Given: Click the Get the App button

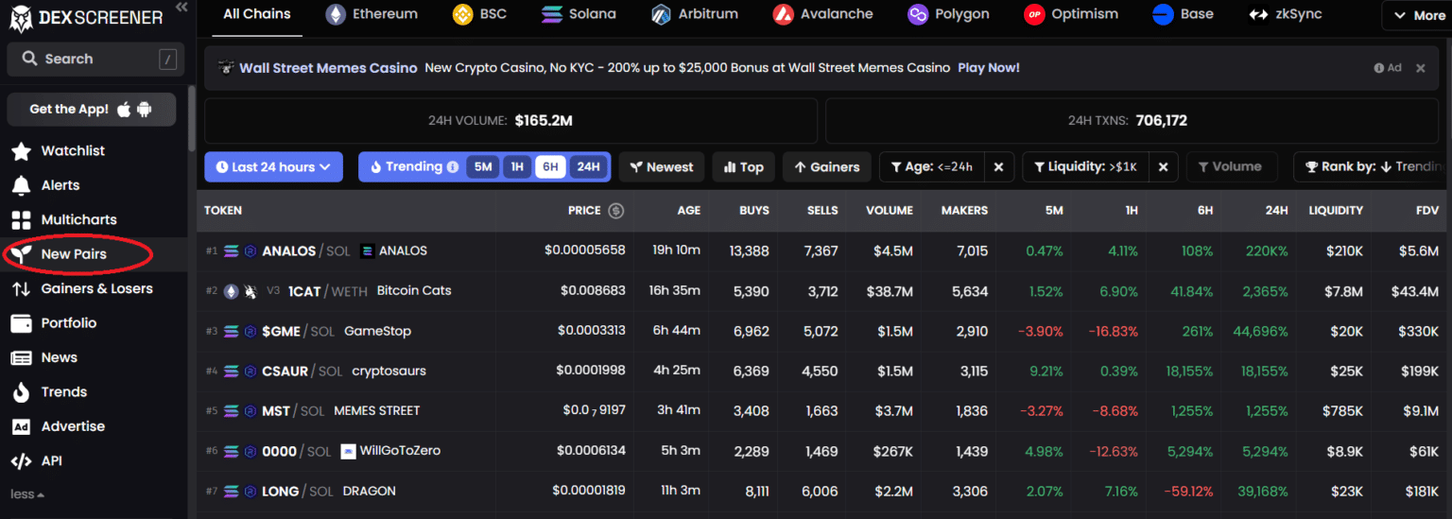Looking at the screenshot, I should pyautogui.click(x=91, y=110).
